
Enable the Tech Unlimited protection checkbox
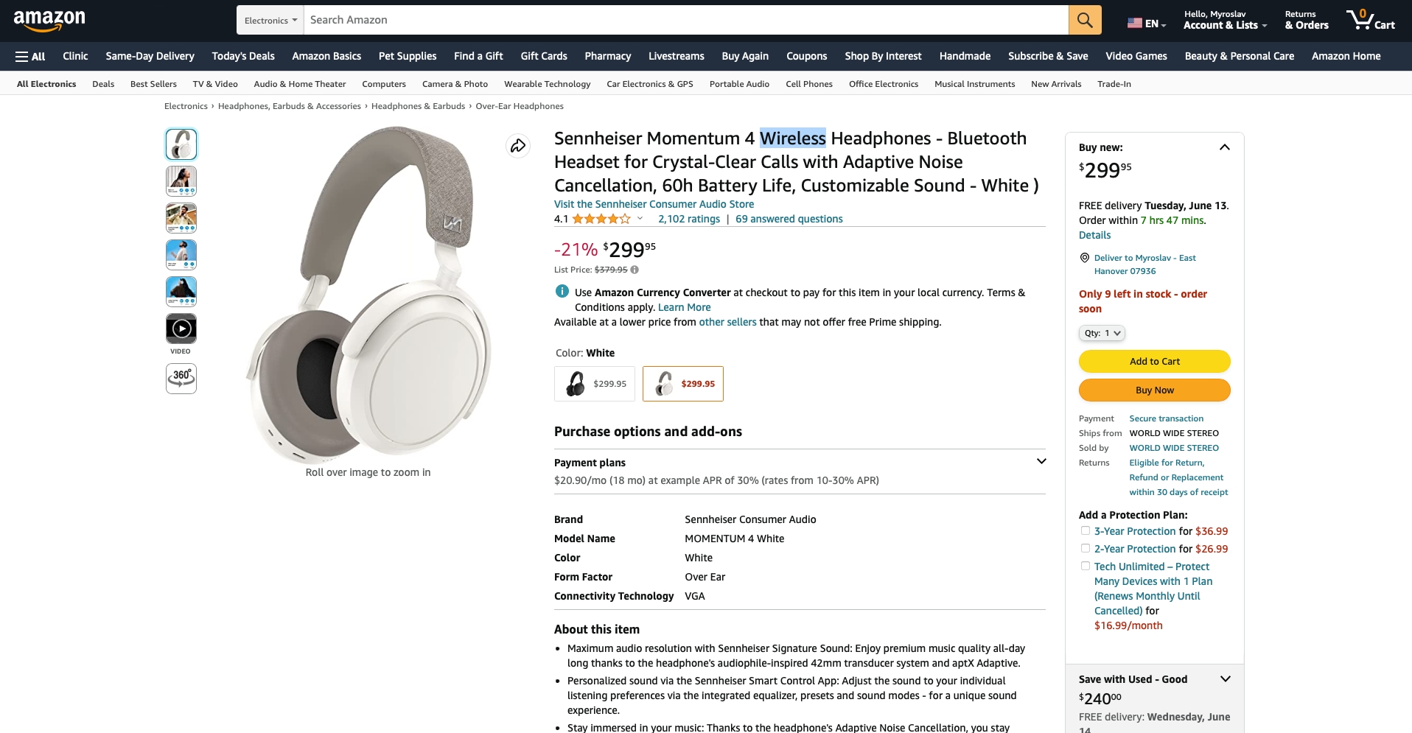click(x=1085, y=566)
